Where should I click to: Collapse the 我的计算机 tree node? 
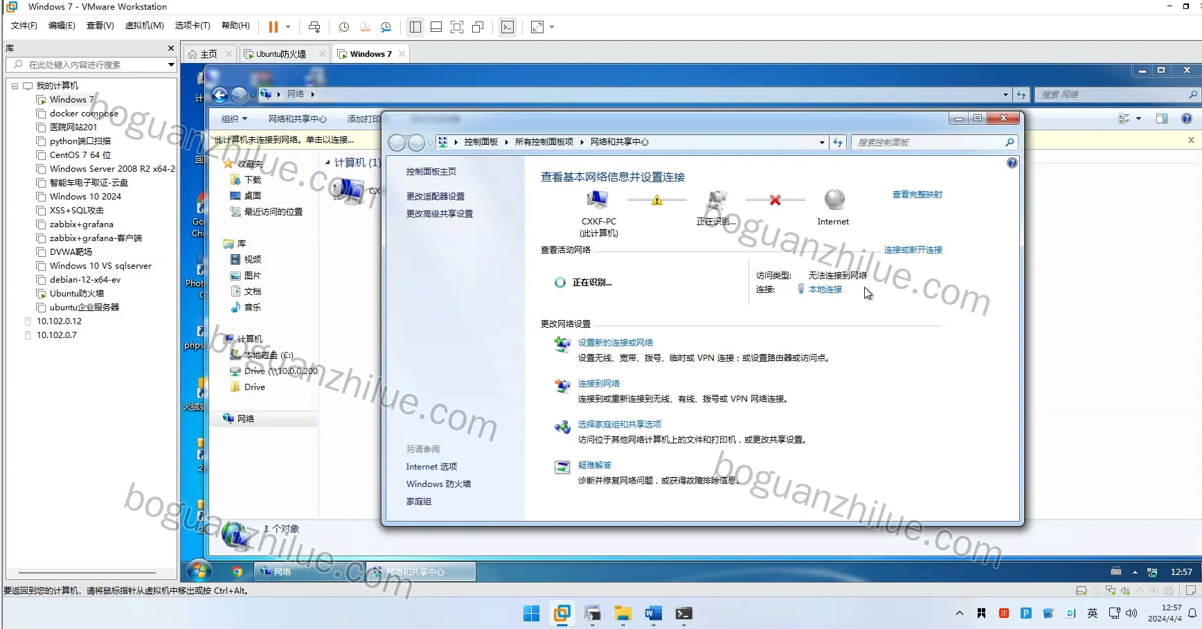[15, 86]
